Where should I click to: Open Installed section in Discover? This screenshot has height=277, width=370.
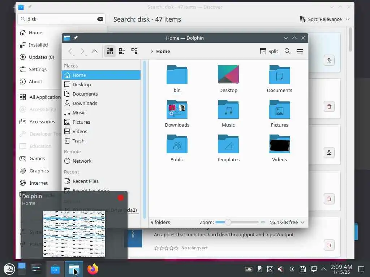click(39, 45)
